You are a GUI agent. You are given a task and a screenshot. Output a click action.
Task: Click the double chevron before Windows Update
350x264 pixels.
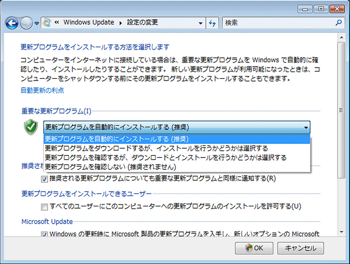coord(57,22)
